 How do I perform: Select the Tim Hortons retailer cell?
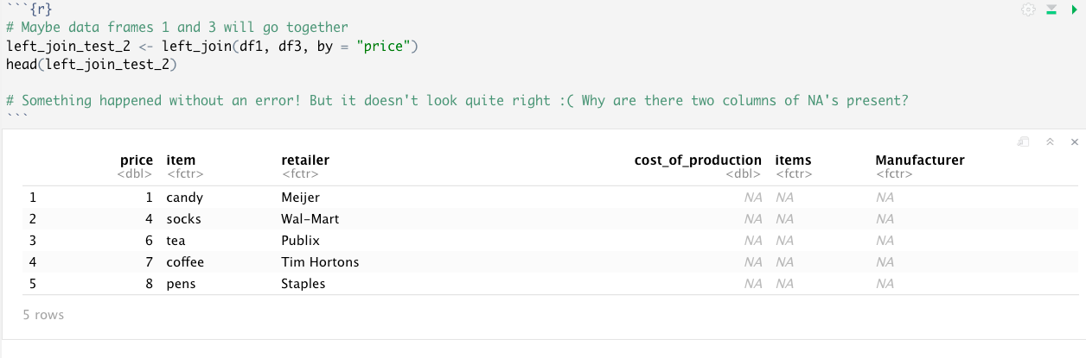(320, 262)
